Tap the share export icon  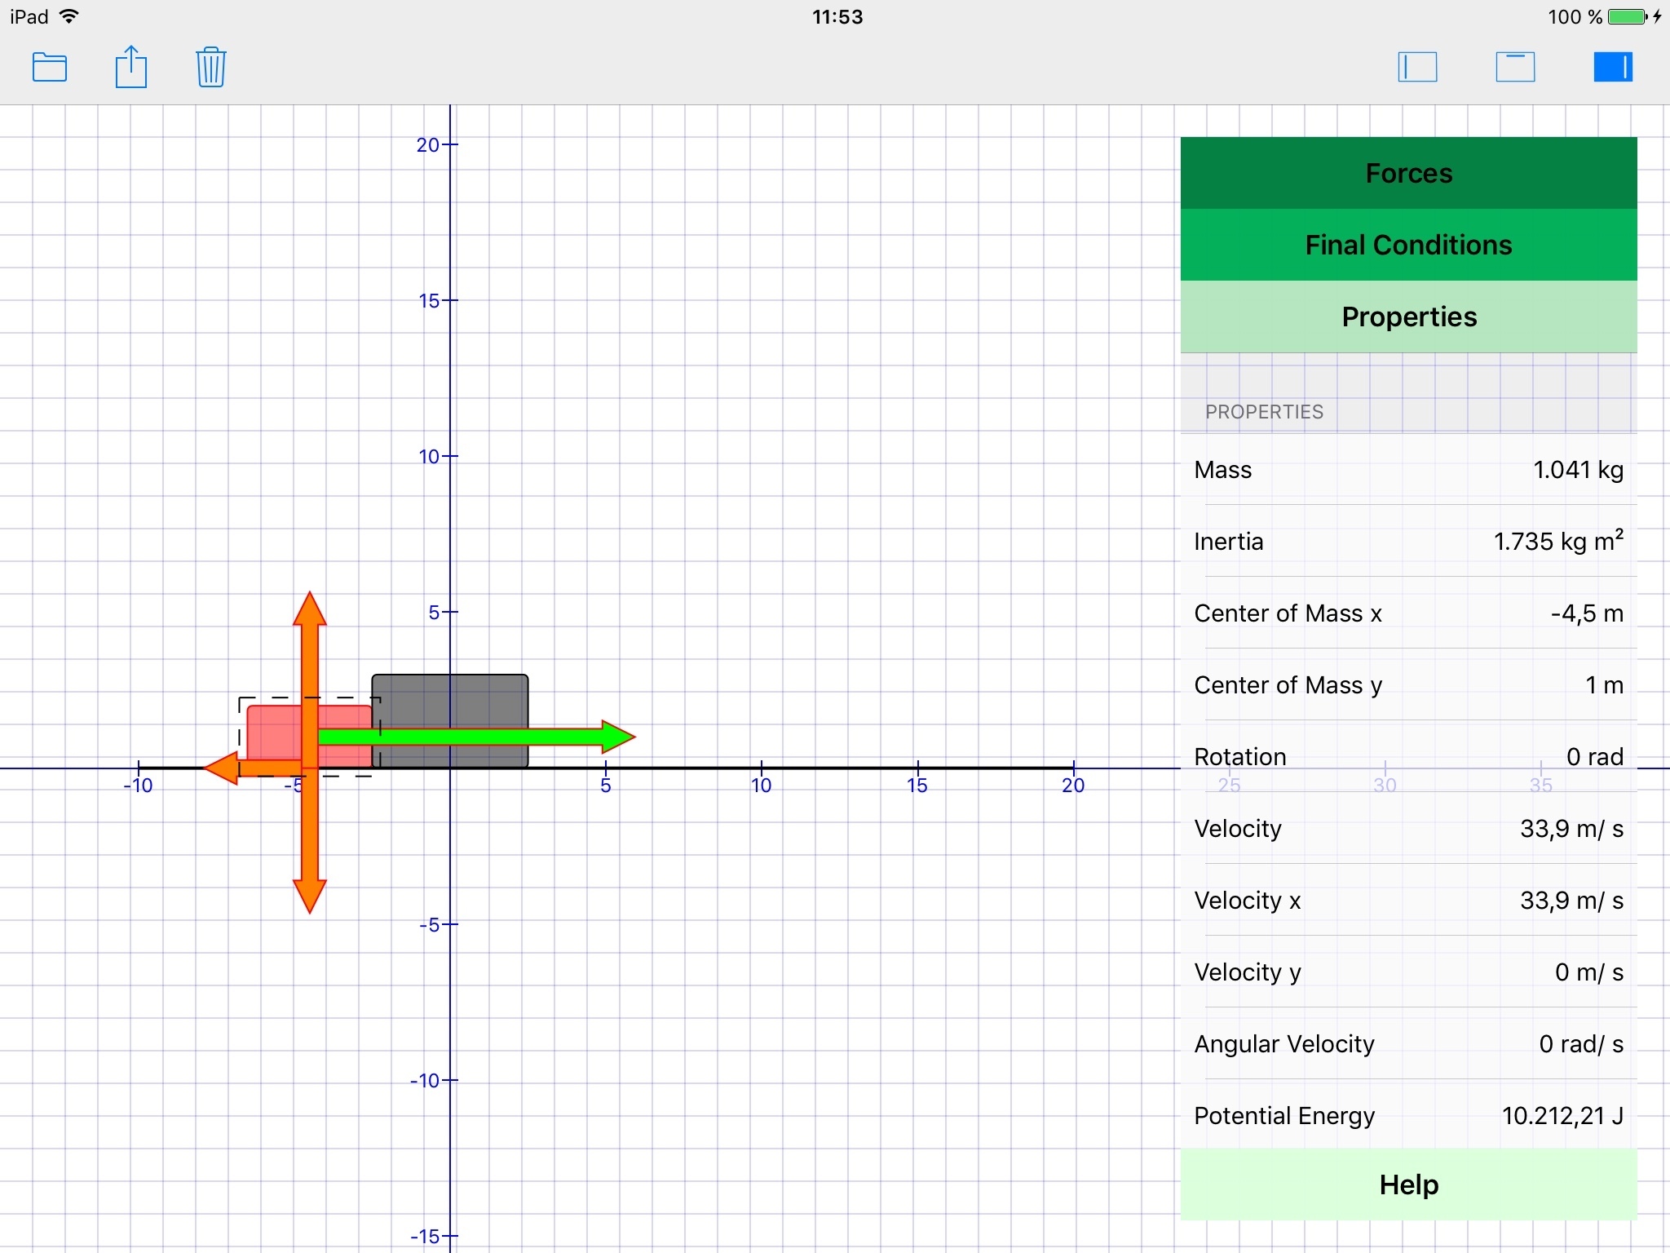[x=130, y=67]
